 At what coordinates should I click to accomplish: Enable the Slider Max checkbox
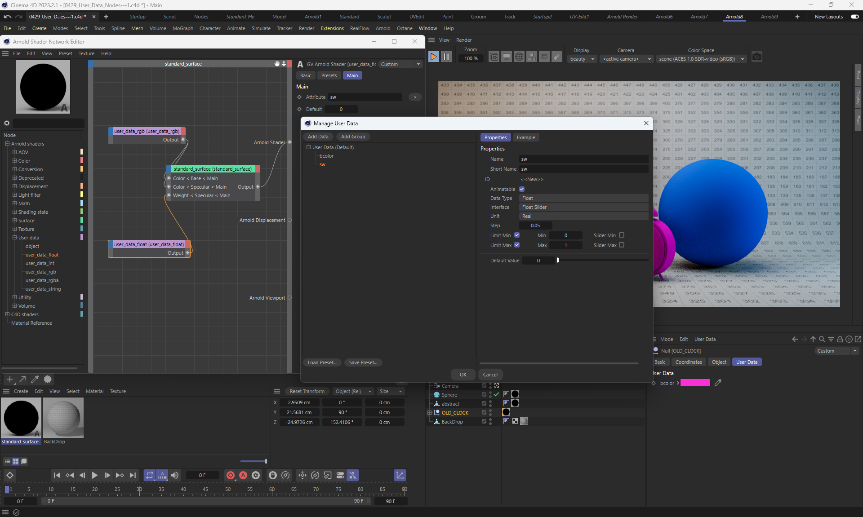pos(622,245)
